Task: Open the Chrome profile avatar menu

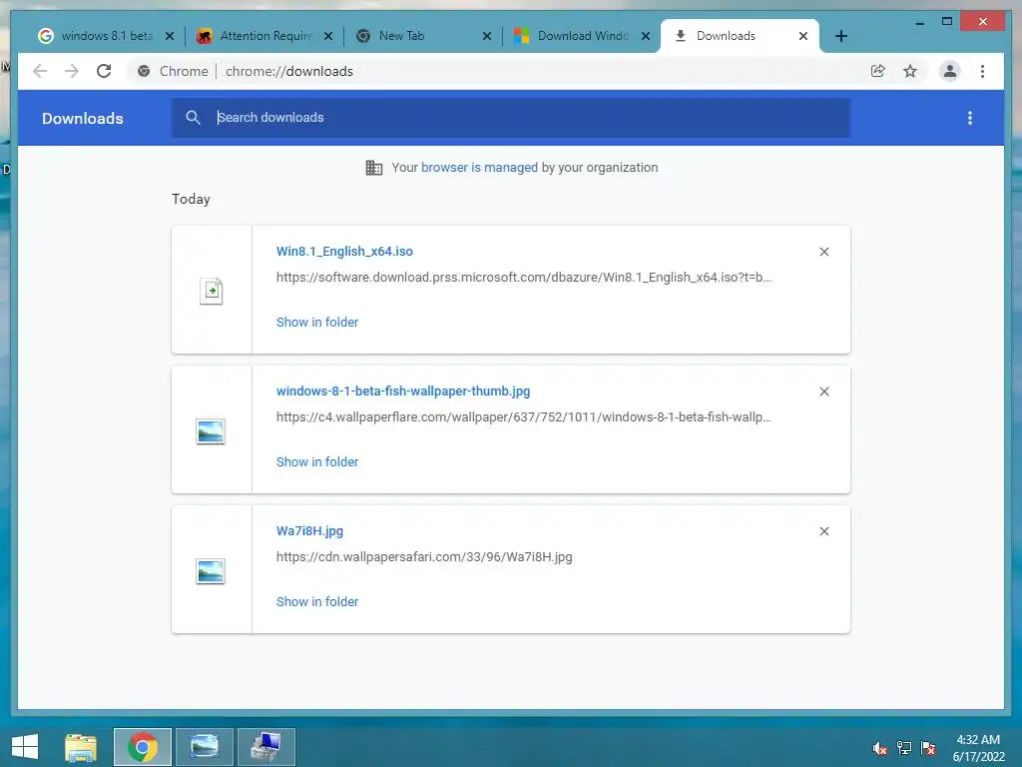Action: click(950, 71)
